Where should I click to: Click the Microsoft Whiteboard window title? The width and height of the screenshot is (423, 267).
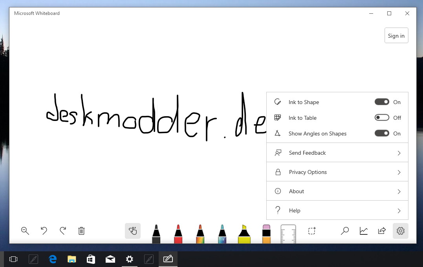tap(37, 13)
